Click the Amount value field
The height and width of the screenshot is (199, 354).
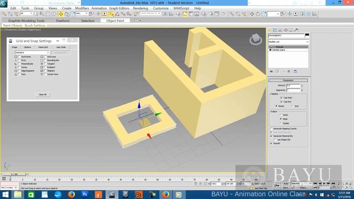(293, 86)
